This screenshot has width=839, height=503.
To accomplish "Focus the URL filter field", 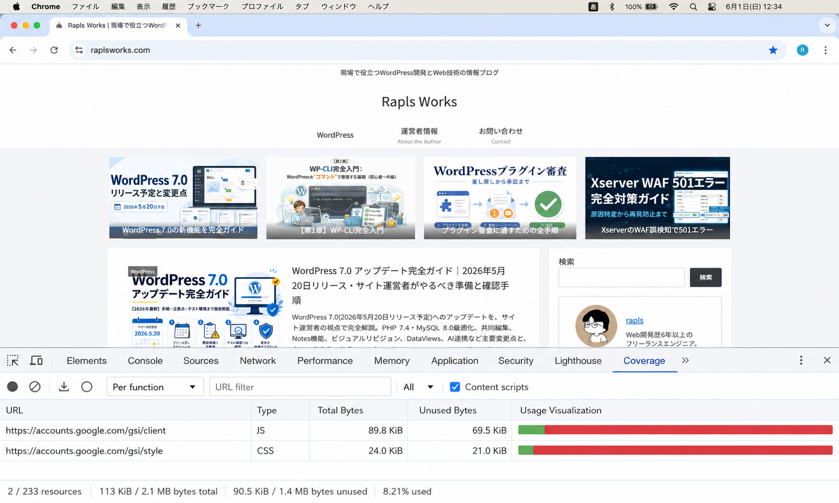I will [300, 387].
